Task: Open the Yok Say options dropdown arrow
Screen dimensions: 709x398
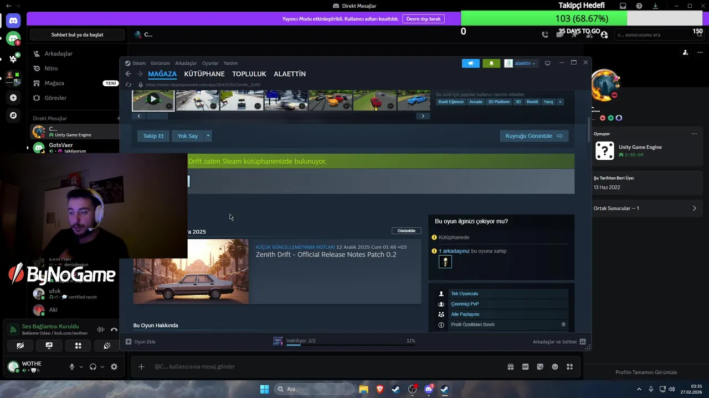Action: click(208, 136)
